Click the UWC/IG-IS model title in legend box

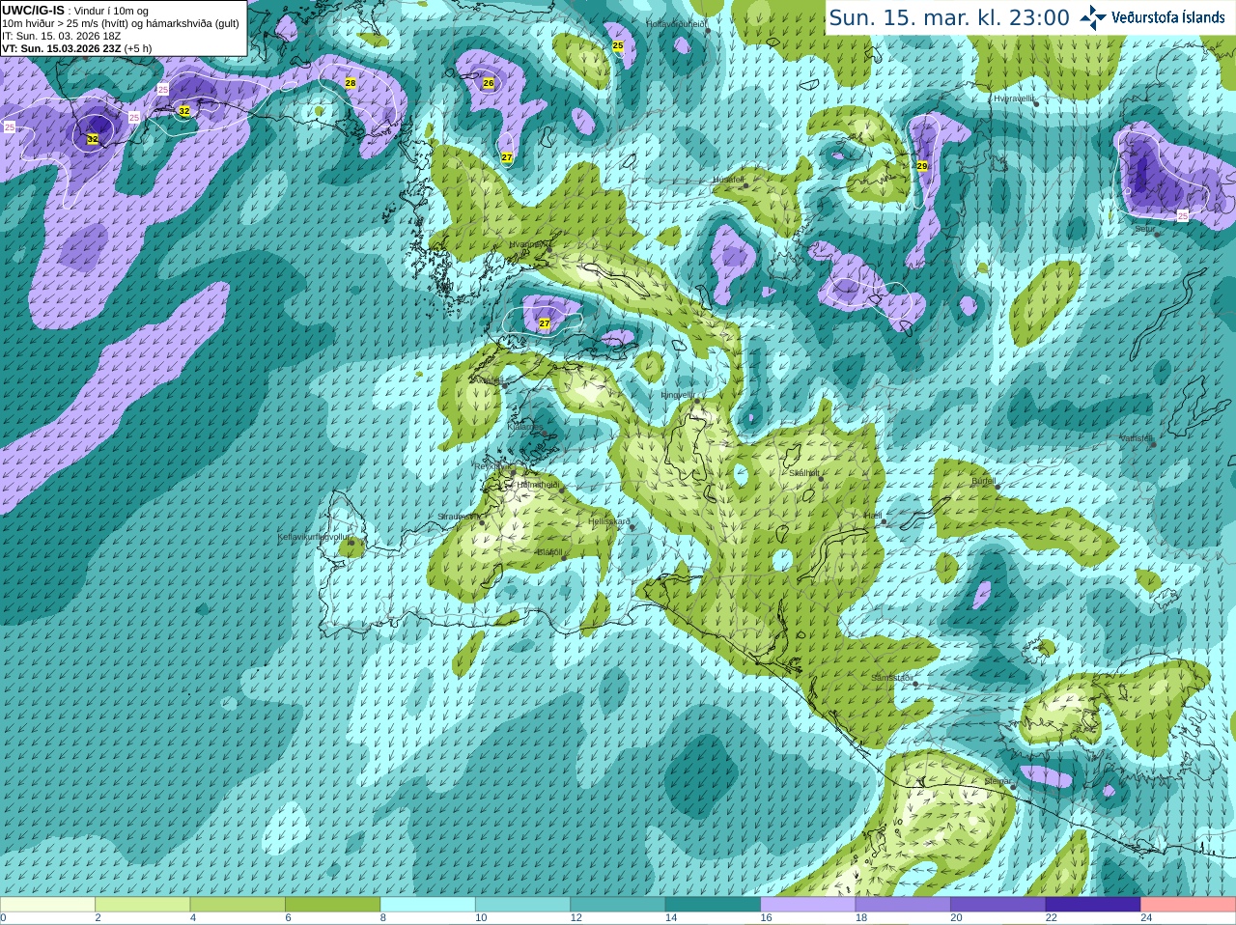tap(33, 11)
